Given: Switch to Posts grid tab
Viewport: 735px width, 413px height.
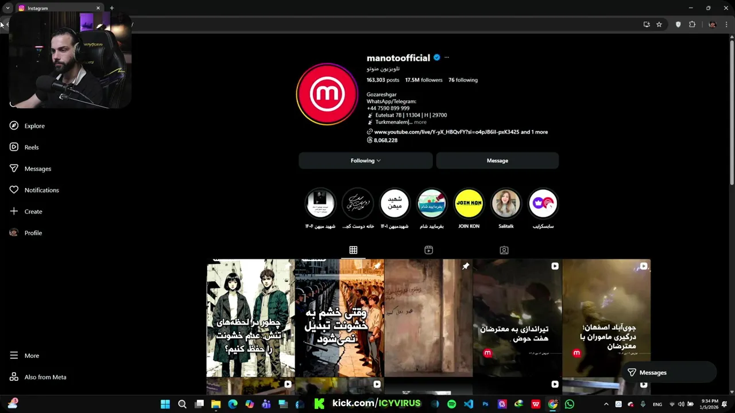Looking at the screenshot, I should click(x=353, y=250).
